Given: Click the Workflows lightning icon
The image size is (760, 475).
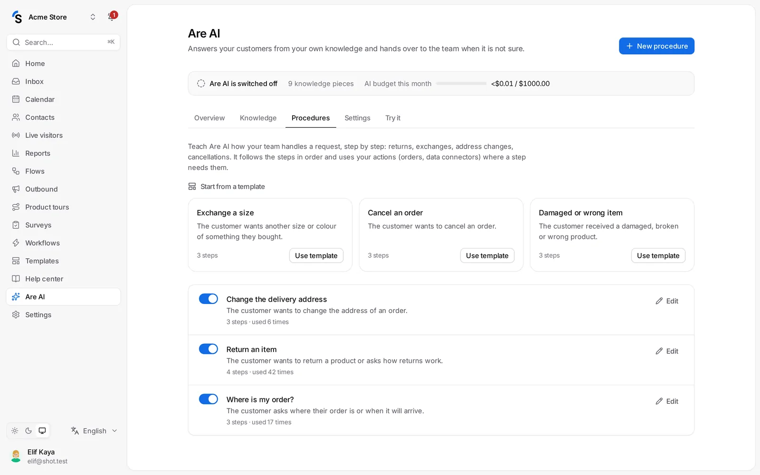Looking at the screenshot, I should tap(16, 243).
